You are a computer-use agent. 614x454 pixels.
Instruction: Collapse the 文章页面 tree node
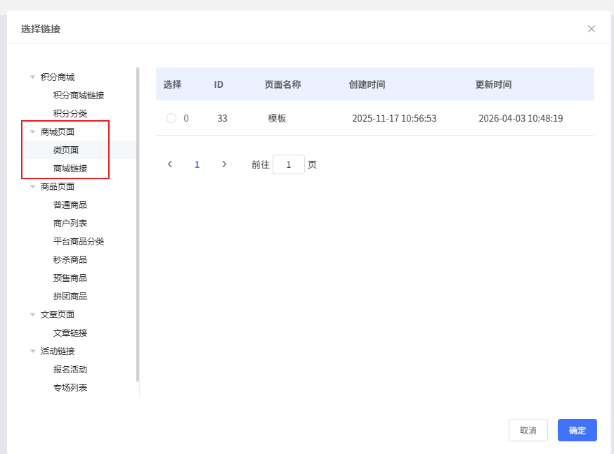(32, 315)
